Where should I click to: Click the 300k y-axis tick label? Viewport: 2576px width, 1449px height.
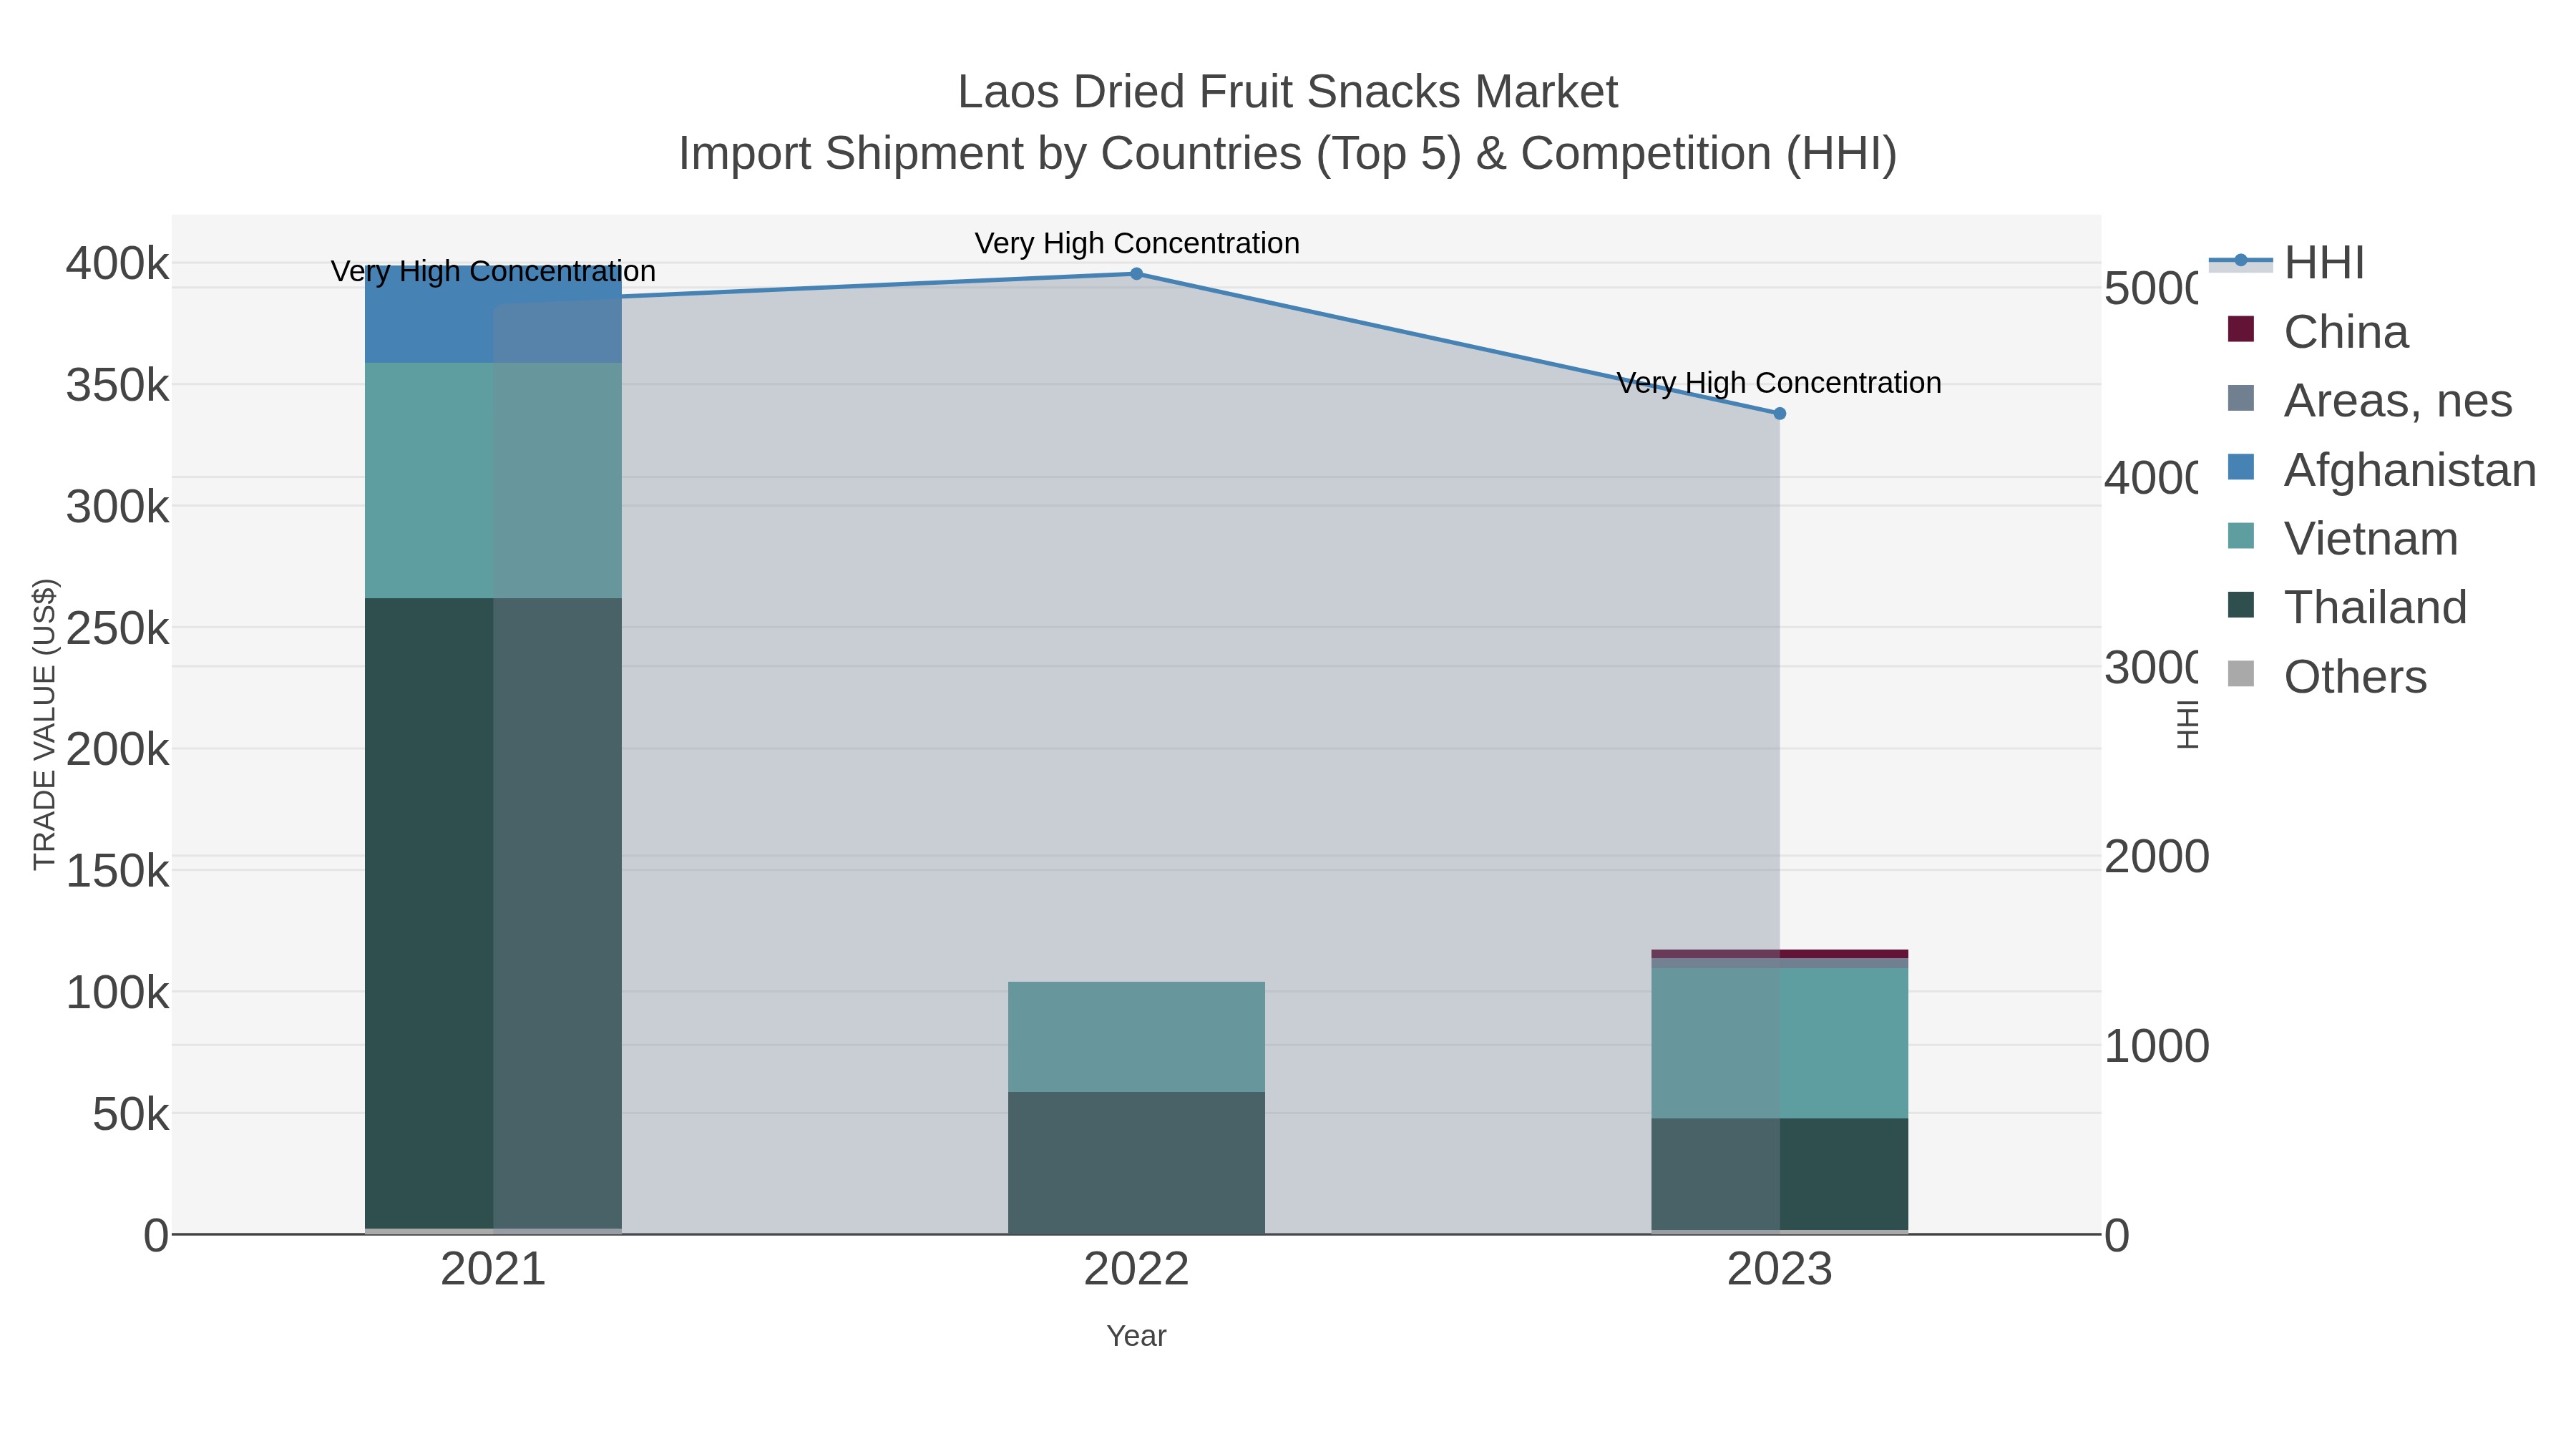click(x=117, y=507)
